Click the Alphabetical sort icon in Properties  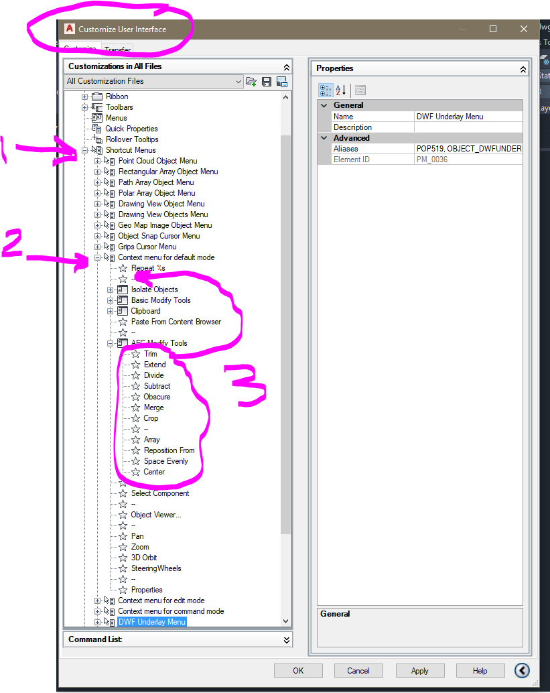(341, 90)
